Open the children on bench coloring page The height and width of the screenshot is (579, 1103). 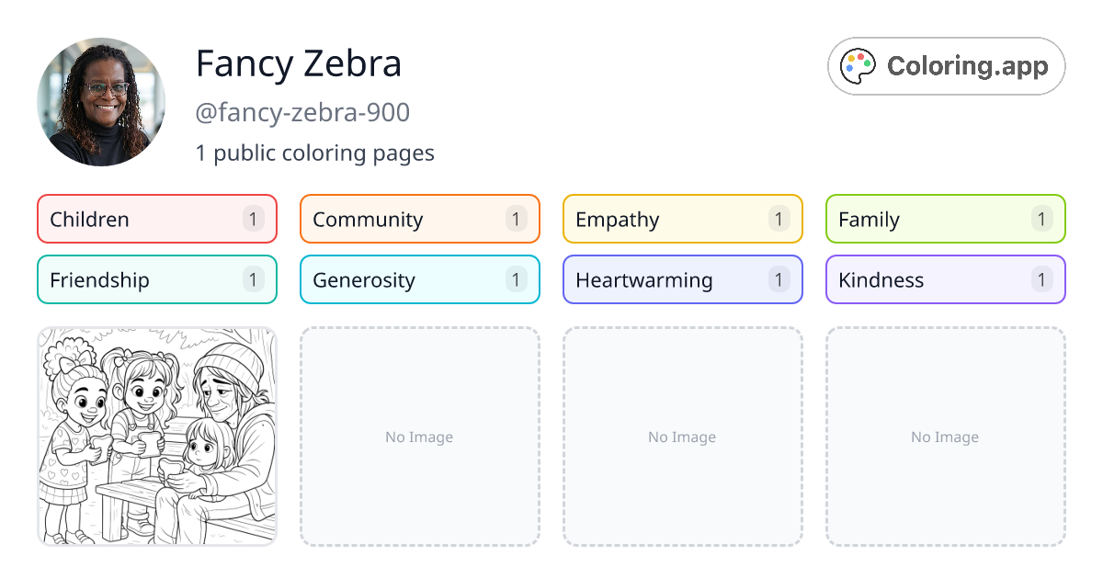pyautogui.click(x=157, y=437)
